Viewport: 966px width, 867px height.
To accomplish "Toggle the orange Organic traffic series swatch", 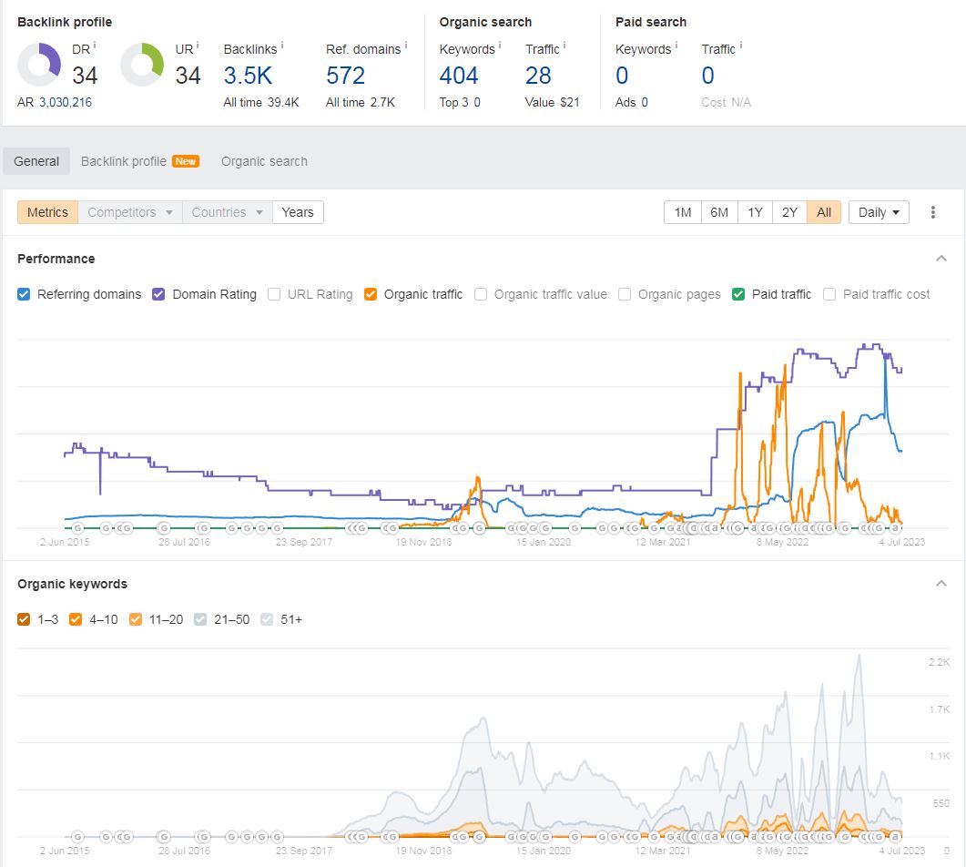I will [x=371, y=294].
